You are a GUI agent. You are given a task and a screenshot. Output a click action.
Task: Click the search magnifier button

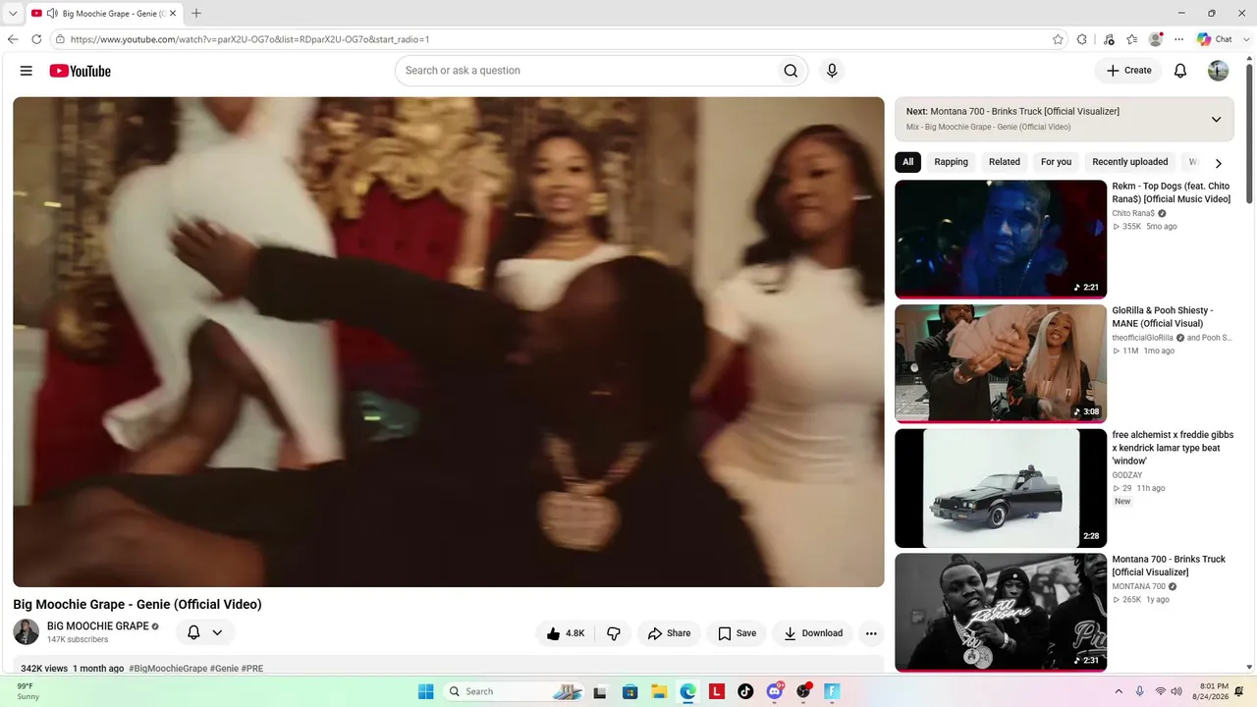[x=791, y=71]
